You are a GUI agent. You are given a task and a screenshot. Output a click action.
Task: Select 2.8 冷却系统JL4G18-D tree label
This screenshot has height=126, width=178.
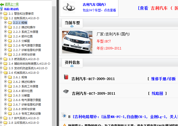24,123
